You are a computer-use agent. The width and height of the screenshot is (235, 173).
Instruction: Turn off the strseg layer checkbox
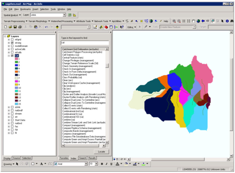[x=12, y=43]
